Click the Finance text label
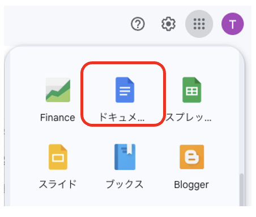 58,118
